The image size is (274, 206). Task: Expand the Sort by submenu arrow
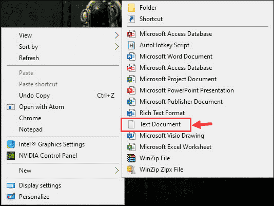coord(116,47)
